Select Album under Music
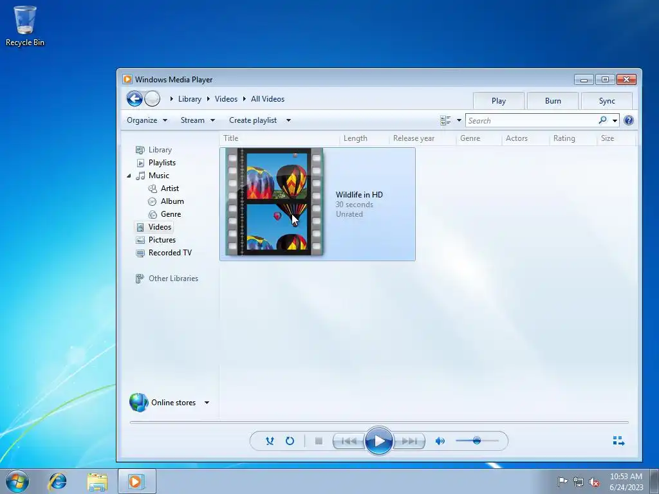659x494 pixels. point(172,201)
